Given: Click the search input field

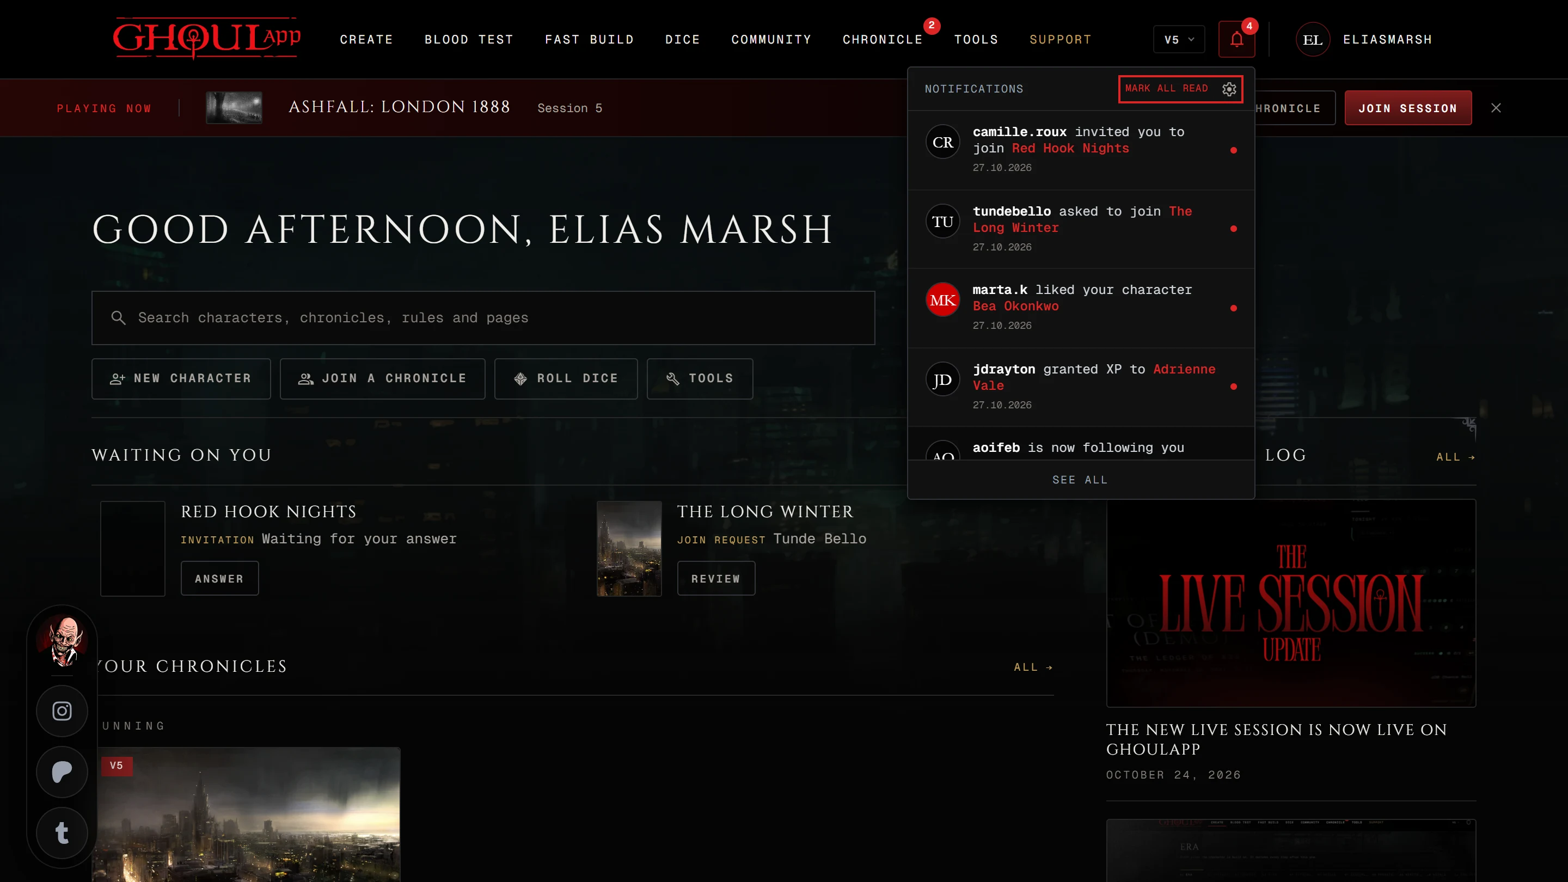Looking at the screenshot, I should (x=483, y=318).
